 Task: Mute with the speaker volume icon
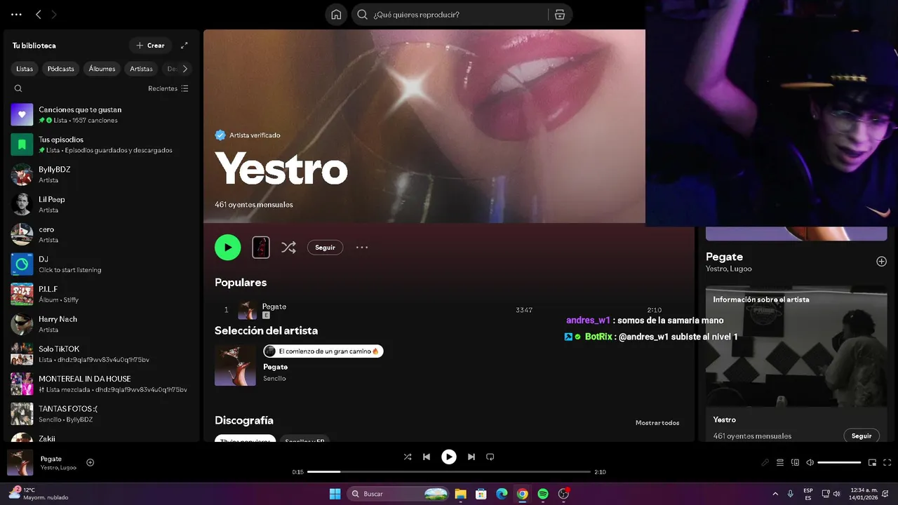tap(810, 462)
